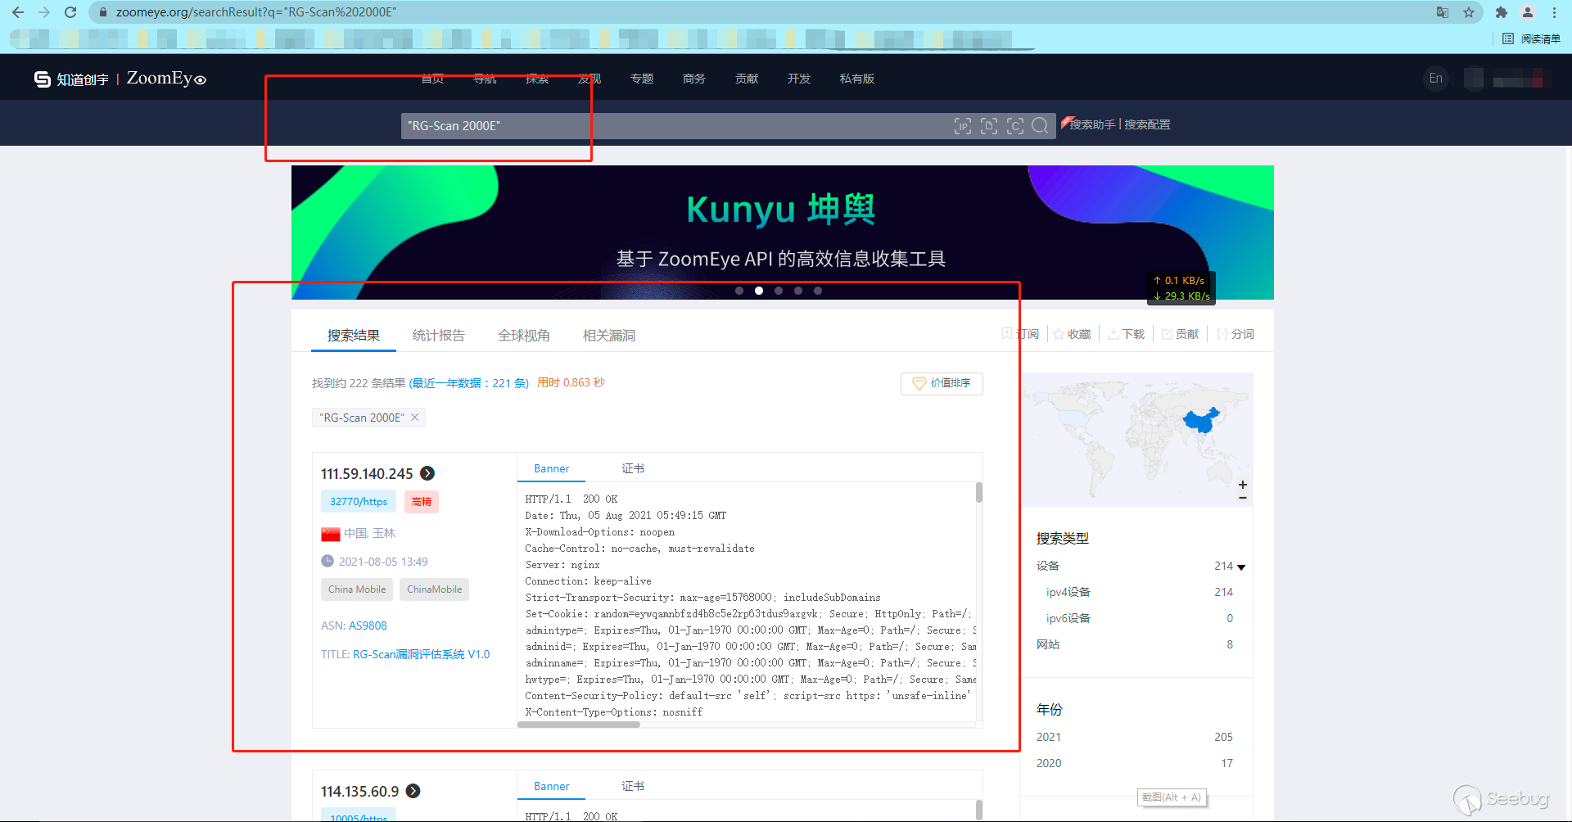Click 分词 tokenize button
The width and height of the screenshot is (1572, 822).
tap(1235, 334)
